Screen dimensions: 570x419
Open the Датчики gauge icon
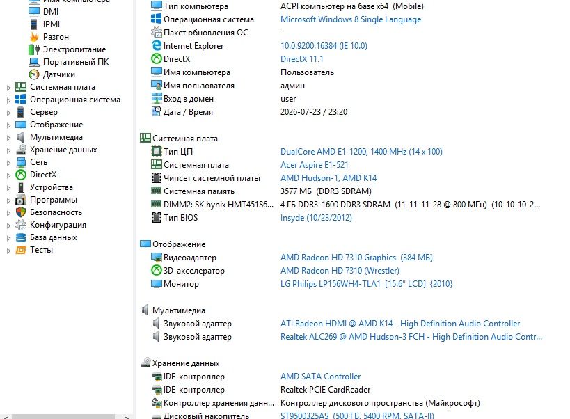coord(34,74)
